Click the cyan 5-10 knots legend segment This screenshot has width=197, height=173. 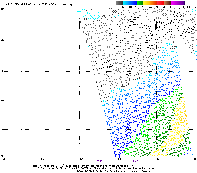(x=126, y=3)
